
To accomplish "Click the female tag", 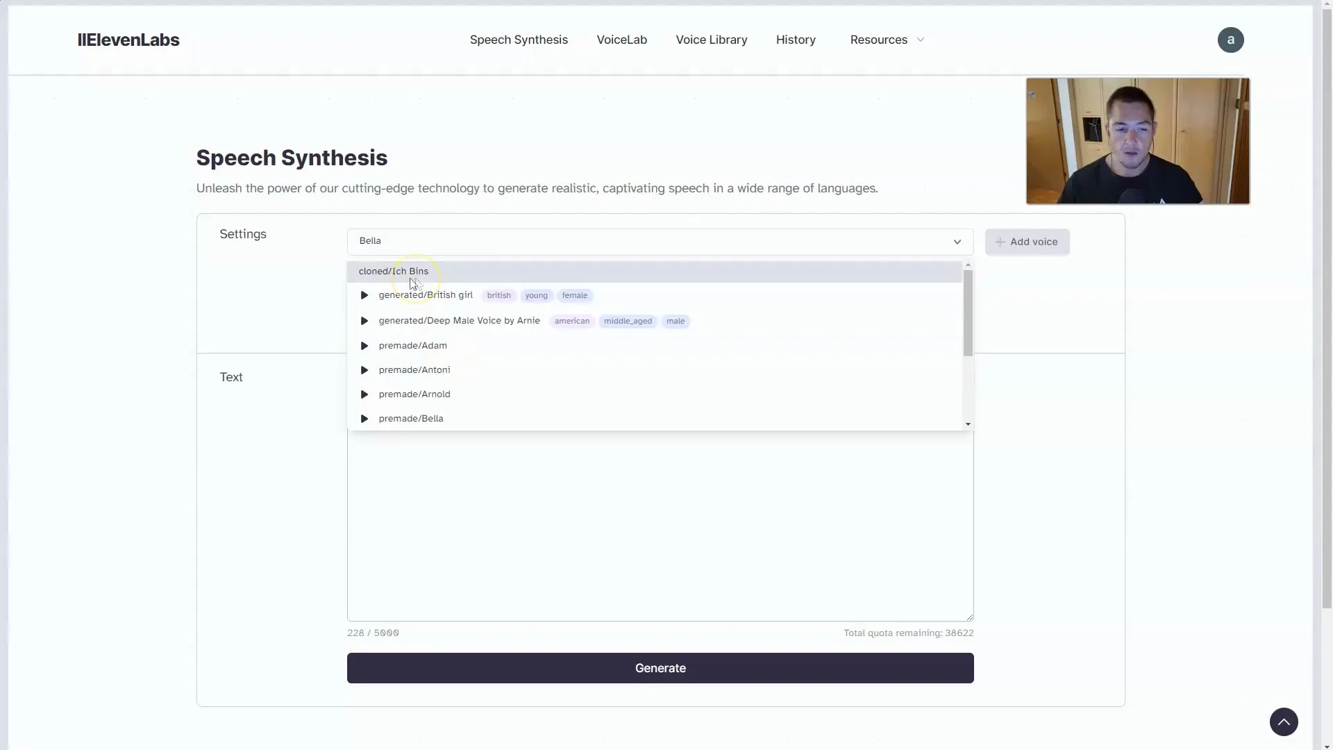I will click(x=574, y=296).
